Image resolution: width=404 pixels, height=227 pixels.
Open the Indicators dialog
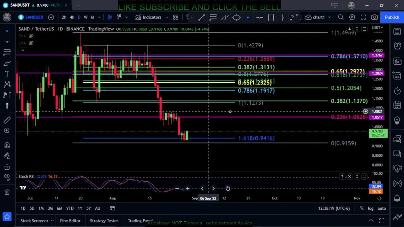[148, 17]
